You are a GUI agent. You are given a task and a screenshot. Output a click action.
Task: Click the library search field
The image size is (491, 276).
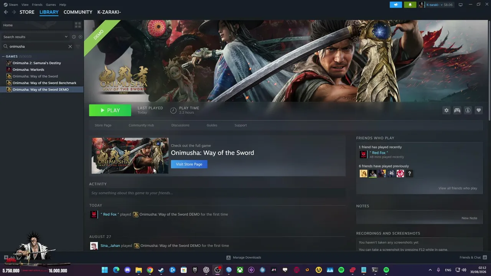[x=38, y=46]
